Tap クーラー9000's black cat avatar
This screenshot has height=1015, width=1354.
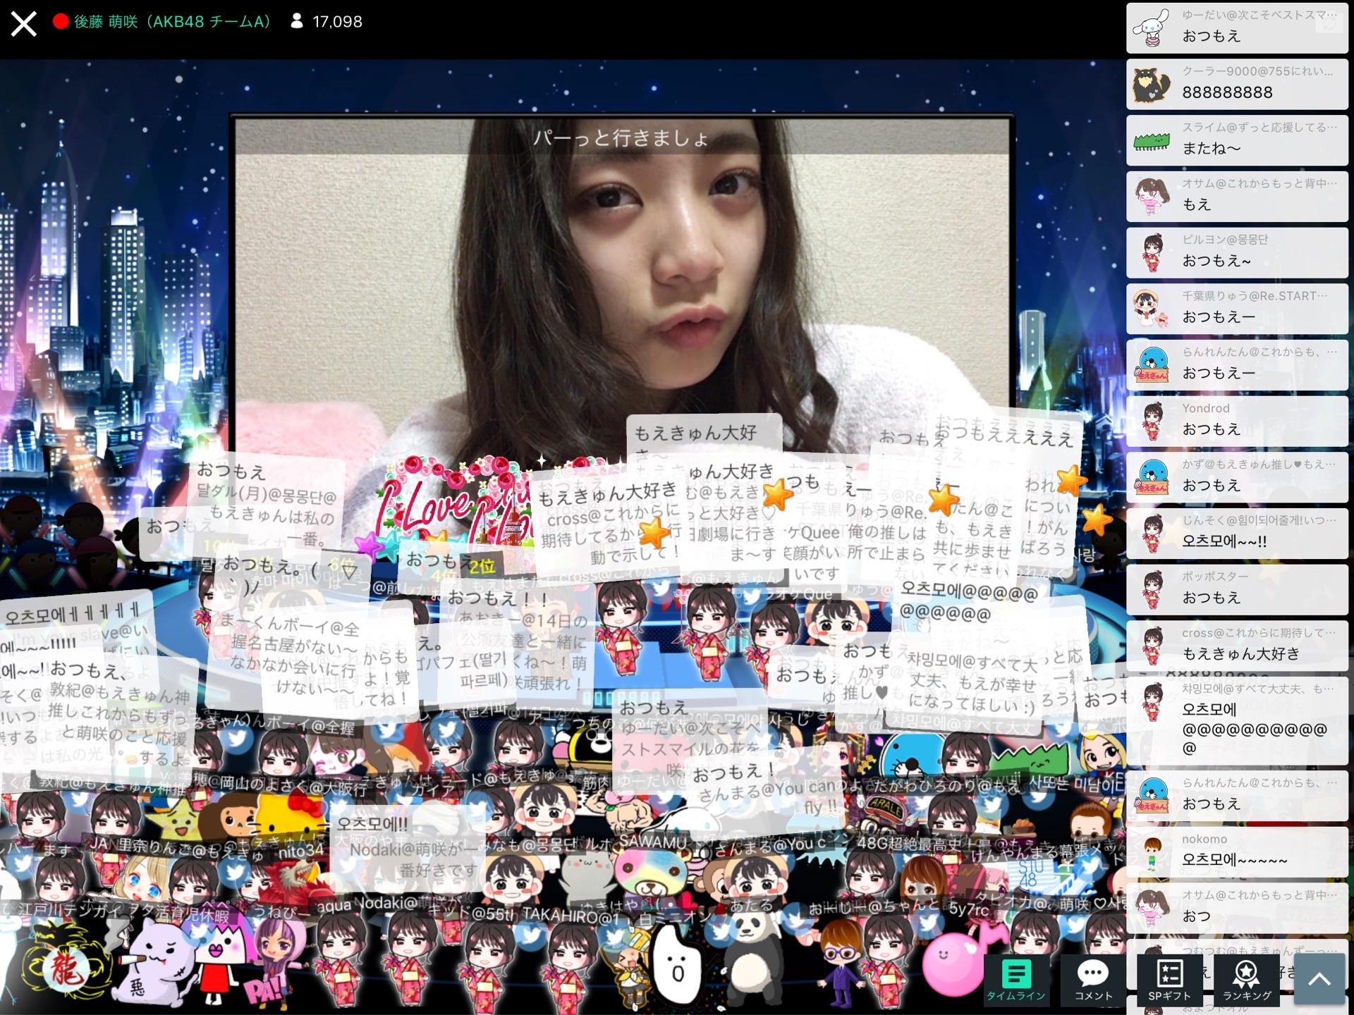(1152, 85)
